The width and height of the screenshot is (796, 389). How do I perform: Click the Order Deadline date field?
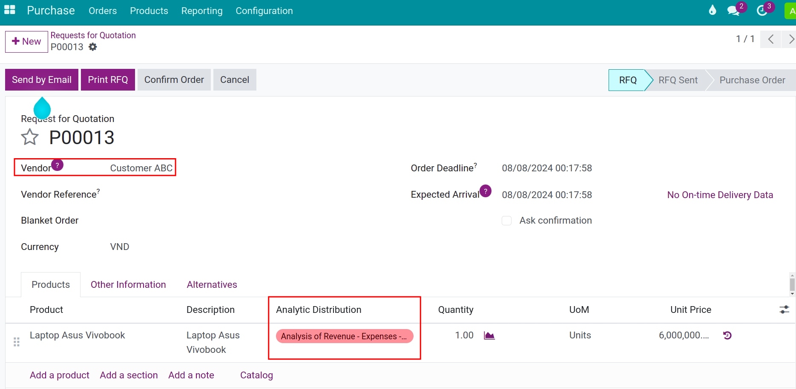[547, 168]
